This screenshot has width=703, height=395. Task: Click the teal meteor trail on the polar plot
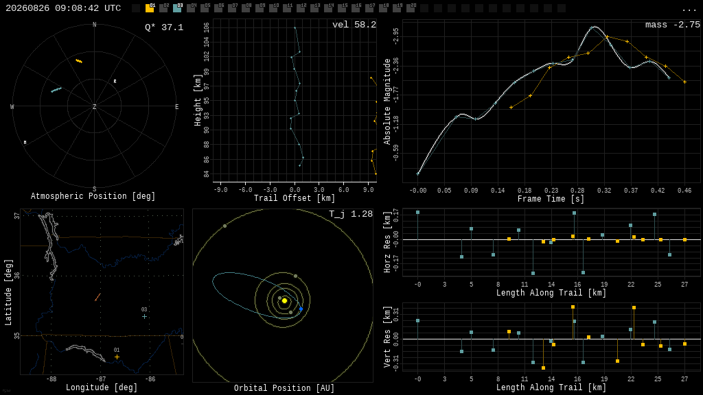56,90
